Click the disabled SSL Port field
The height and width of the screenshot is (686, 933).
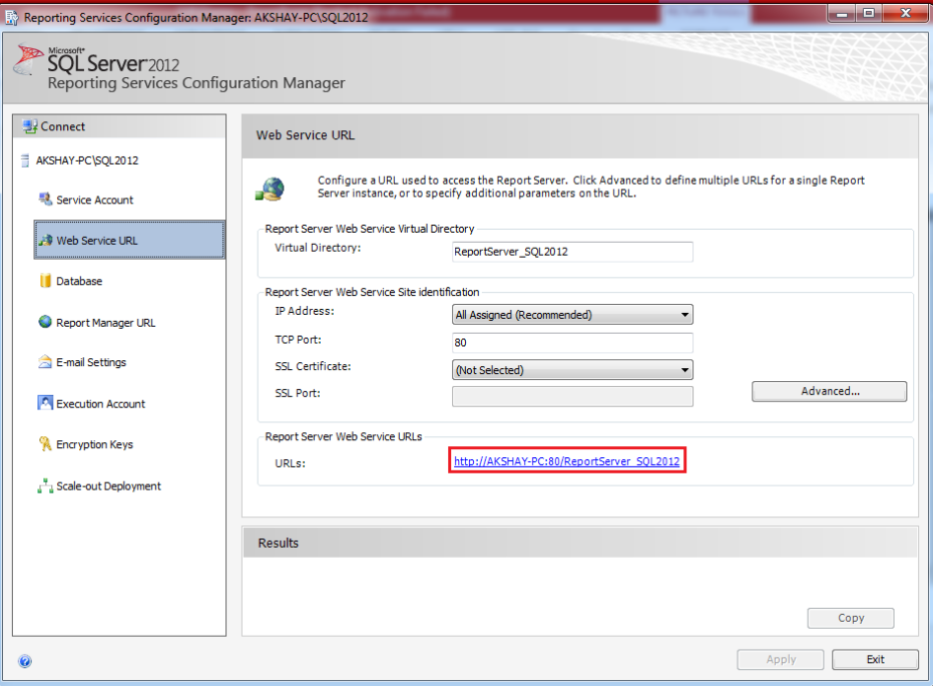tap(573, 396)
